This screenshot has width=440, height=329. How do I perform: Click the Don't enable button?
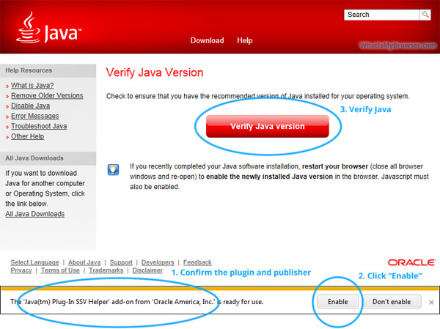click(392, 302)
